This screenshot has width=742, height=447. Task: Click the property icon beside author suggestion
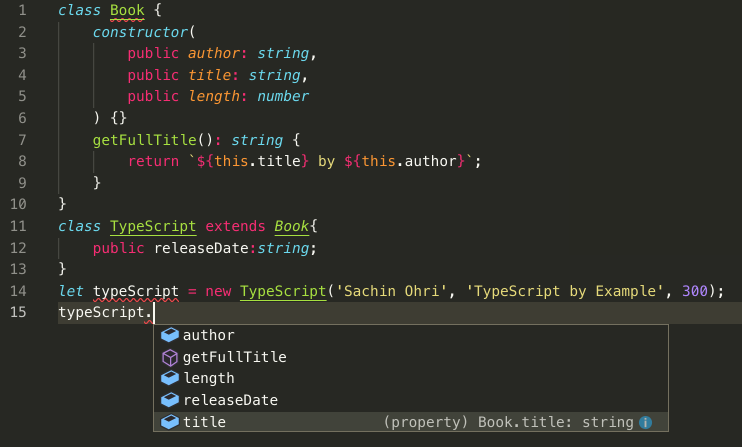(170, 335)
